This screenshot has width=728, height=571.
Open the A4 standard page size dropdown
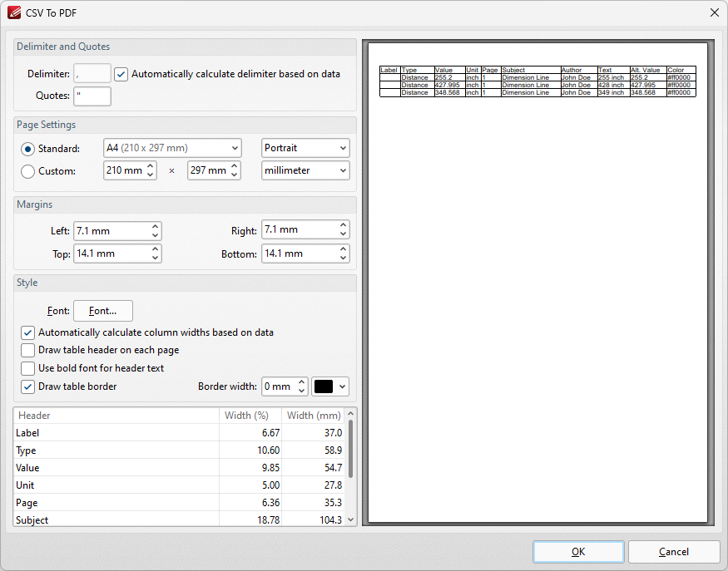point(172,148)
